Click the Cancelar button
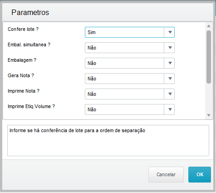The image size is (216, 193). point(166,174)
